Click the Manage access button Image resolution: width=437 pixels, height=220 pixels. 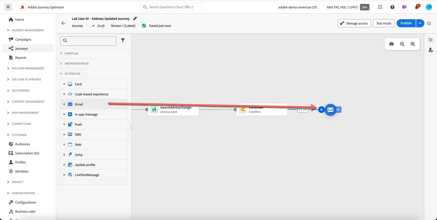(354, 23)
